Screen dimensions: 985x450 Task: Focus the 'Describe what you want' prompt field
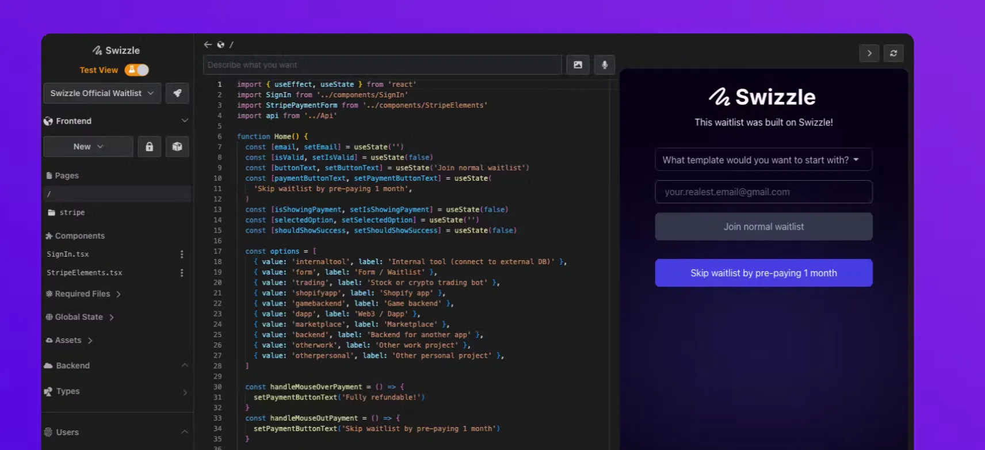point(382,65)
